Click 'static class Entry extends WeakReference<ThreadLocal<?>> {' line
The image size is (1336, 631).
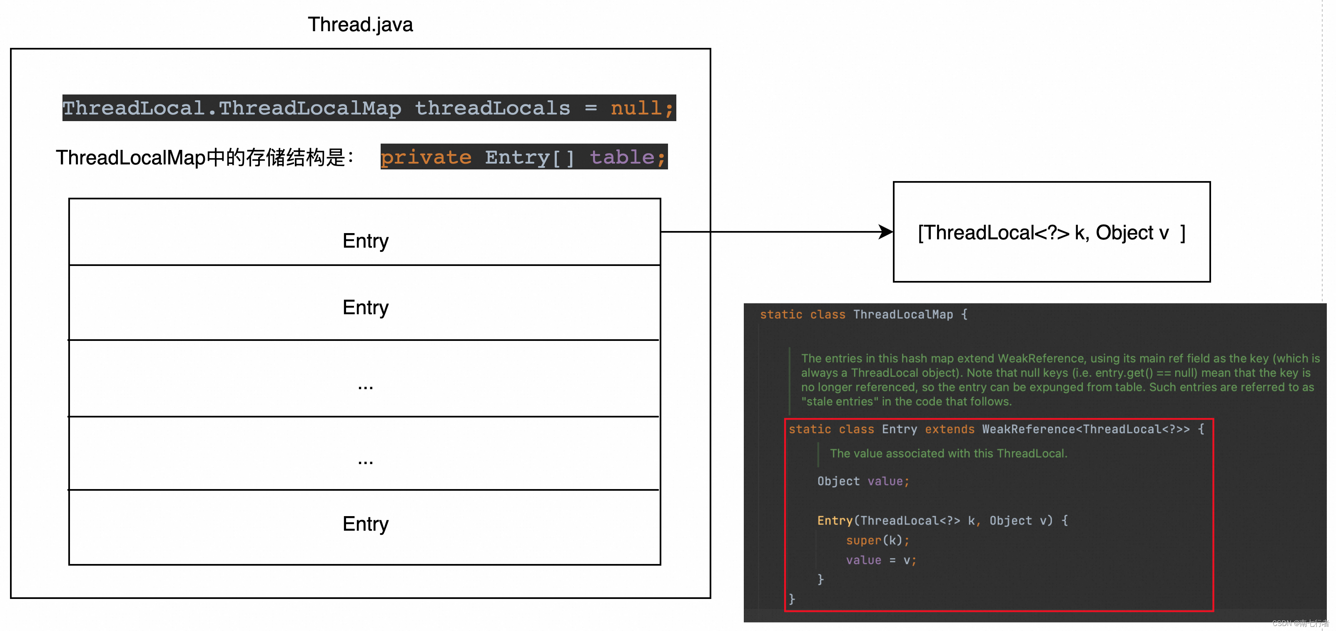[996, 429]
